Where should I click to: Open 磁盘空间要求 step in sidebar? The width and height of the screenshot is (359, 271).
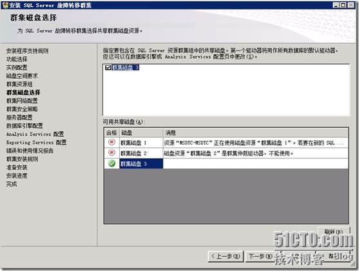(22, 75)
